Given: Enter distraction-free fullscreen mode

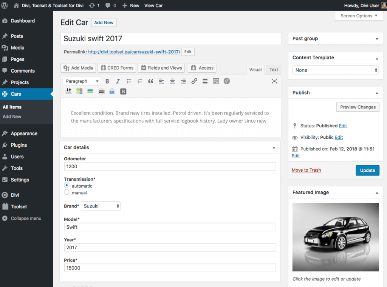Looking at the screenshot, I should click(x=274, y=81).
